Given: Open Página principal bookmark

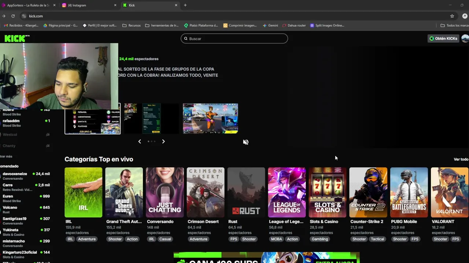Looking at the screenshot, I should coord(60,26).
